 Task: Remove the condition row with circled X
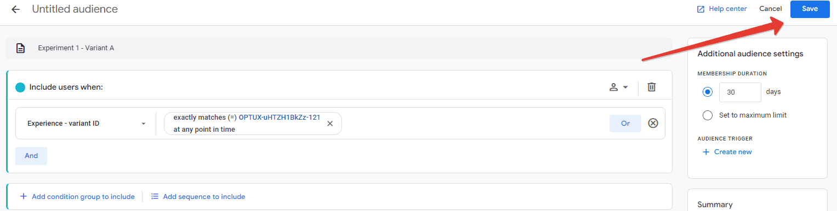click(653, 123)
